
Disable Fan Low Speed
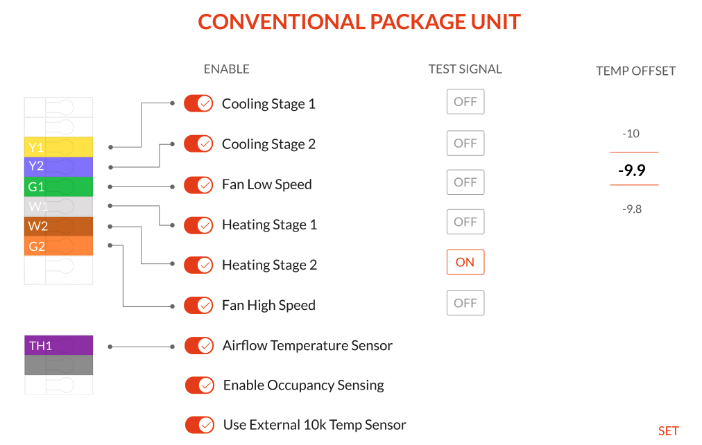(x=198, y=184)
